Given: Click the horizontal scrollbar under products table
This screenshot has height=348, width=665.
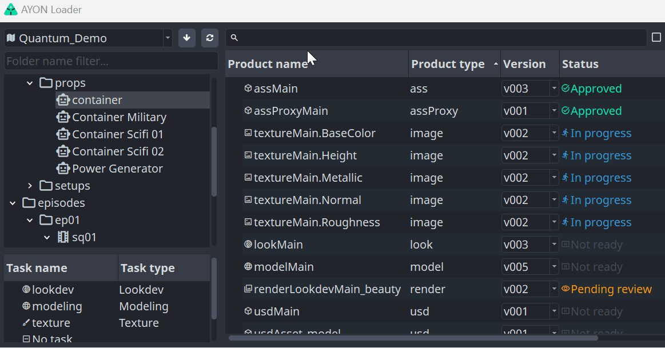Looking at the screenshot, I should (x=413, y=338).
